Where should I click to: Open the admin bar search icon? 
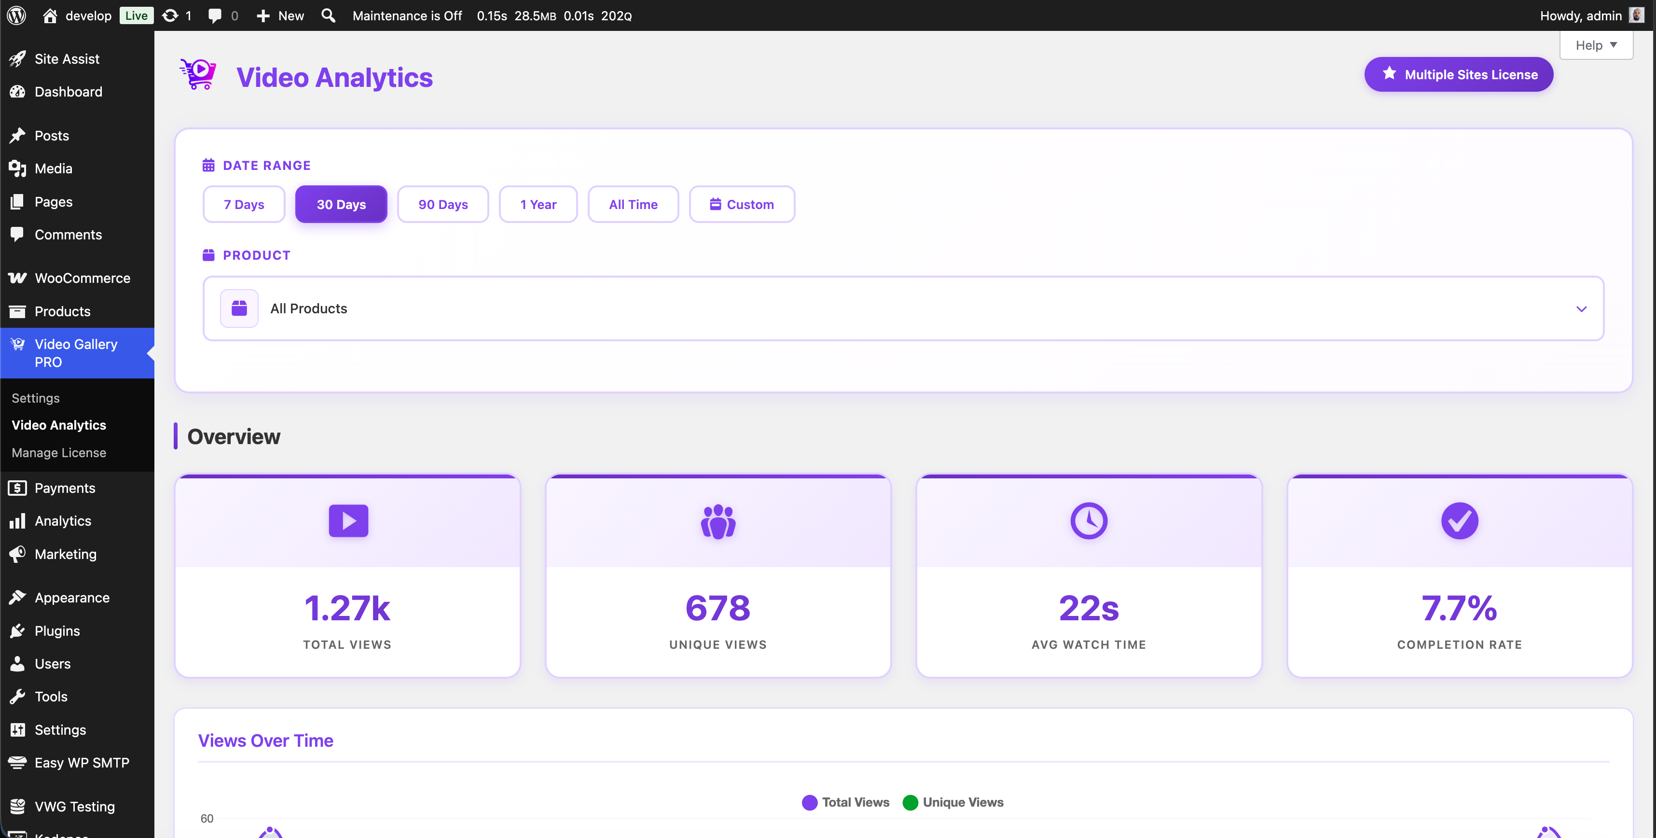tap(328, 15)
